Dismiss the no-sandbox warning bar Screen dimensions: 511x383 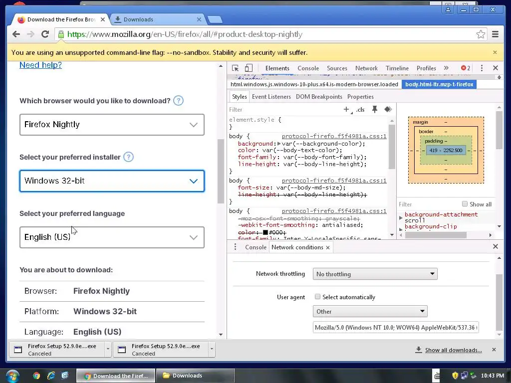coord(495,52)
